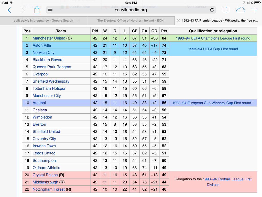Open the share sheet icon
Viewport: 262px width, 197px height.
37,9
